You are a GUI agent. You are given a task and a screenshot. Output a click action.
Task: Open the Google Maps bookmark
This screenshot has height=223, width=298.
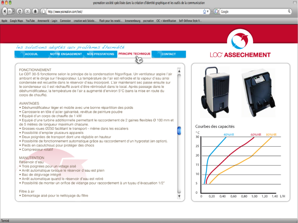16,21
